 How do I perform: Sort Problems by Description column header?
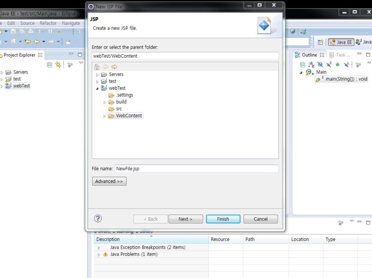(151, 239)
